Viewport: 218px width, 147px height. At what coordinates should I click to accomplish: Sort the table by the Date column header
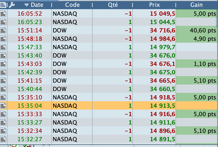[x=37, y=5]
